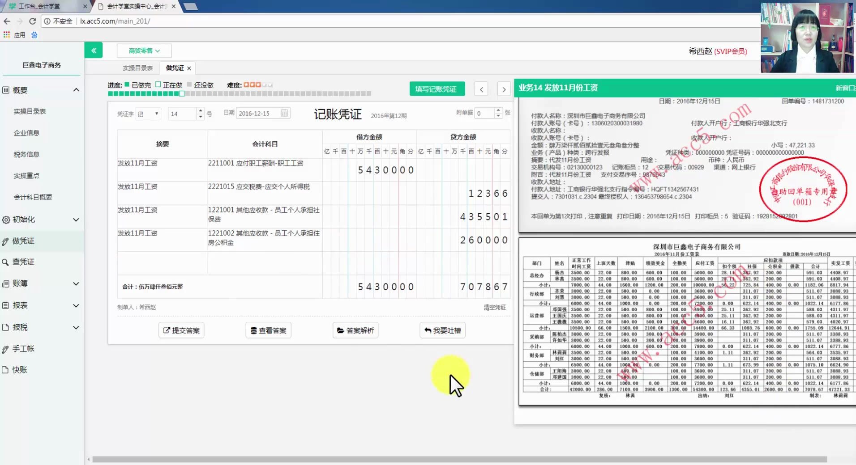
Task: Select the 做凭证 pencil icon in sidebar
Action: (5, 241)
